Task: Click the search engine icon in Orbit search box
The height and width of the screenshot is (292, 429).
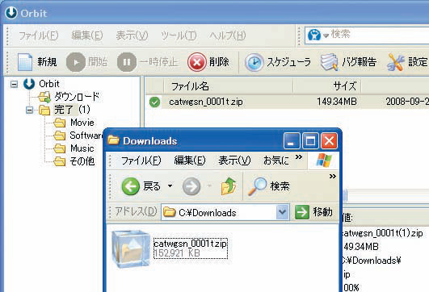Action: click(314, 35)
